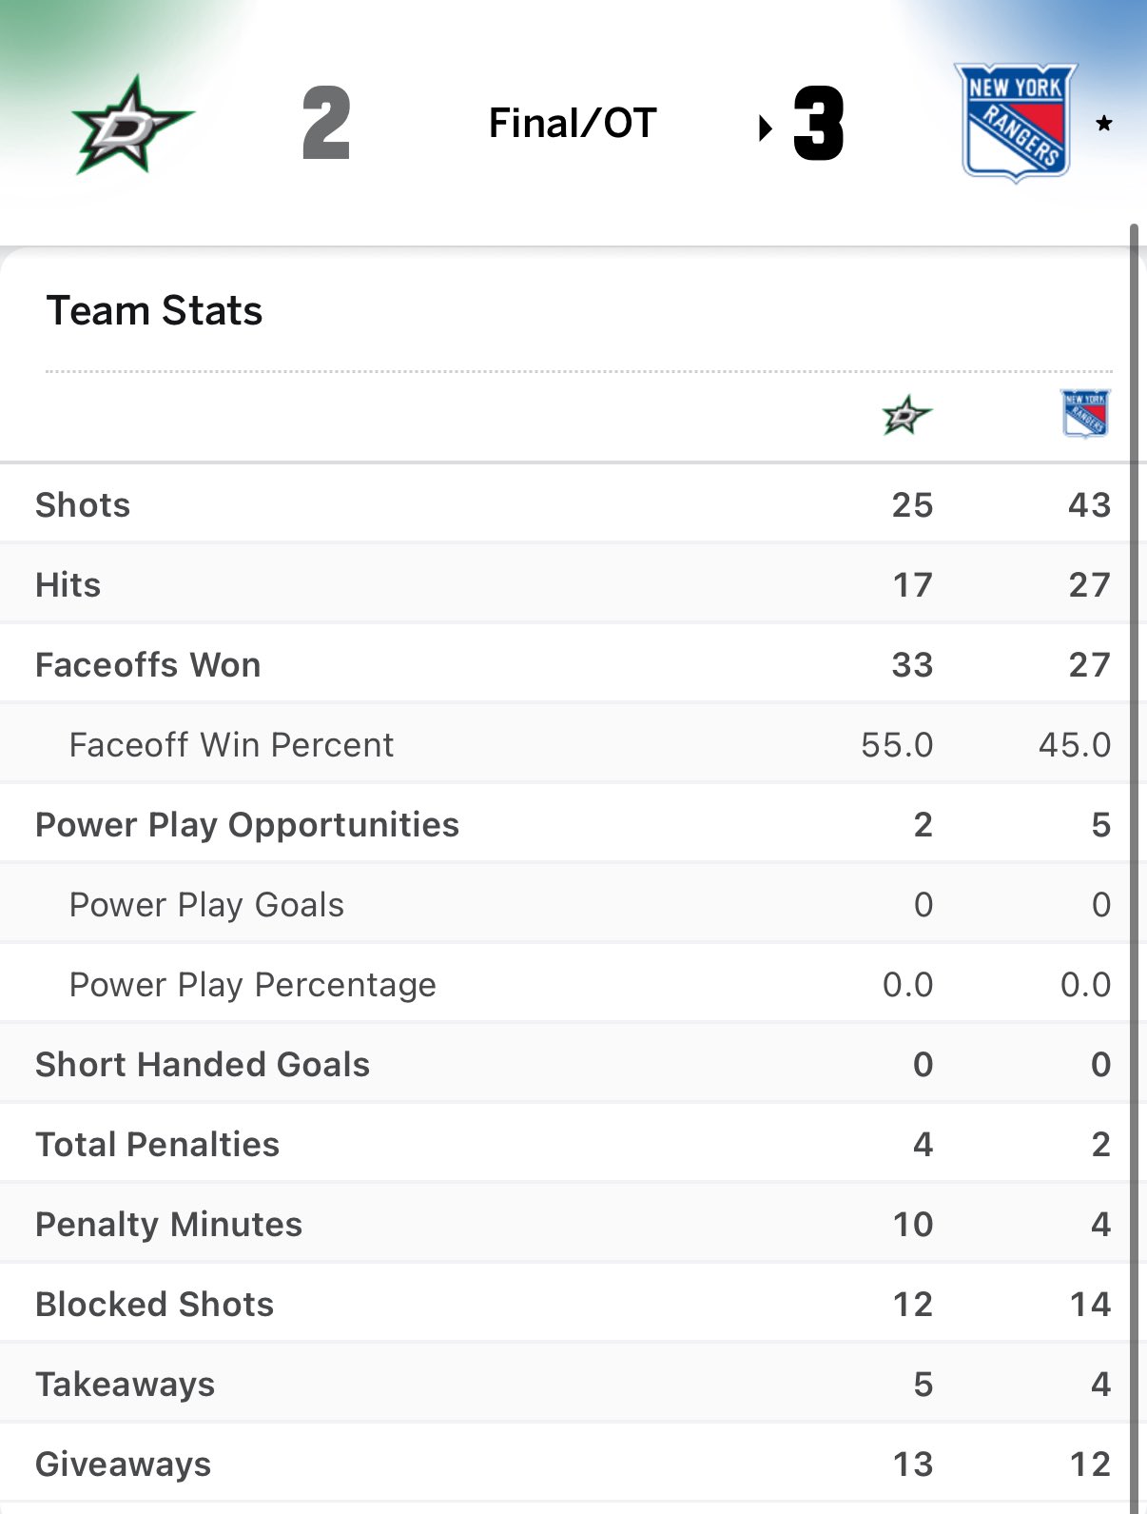
Task: Tap the New York Rangers header logo
Action: point(1015,123)
